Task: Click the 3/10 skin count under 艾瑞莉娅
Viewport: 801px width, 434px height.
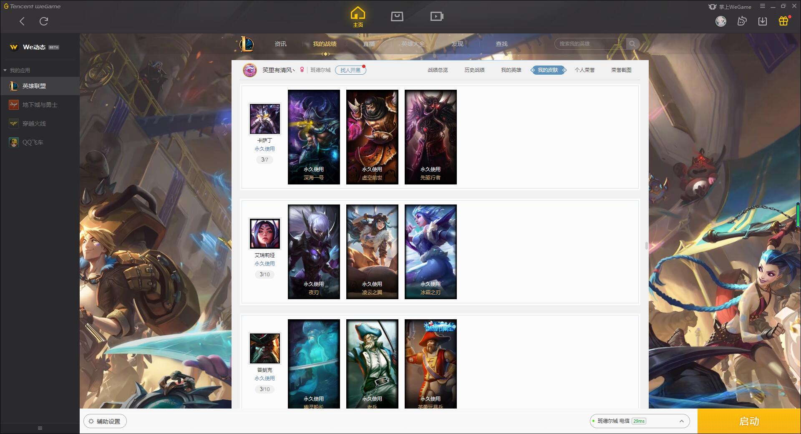Action: pyautogui.click(x=264, y=274)
